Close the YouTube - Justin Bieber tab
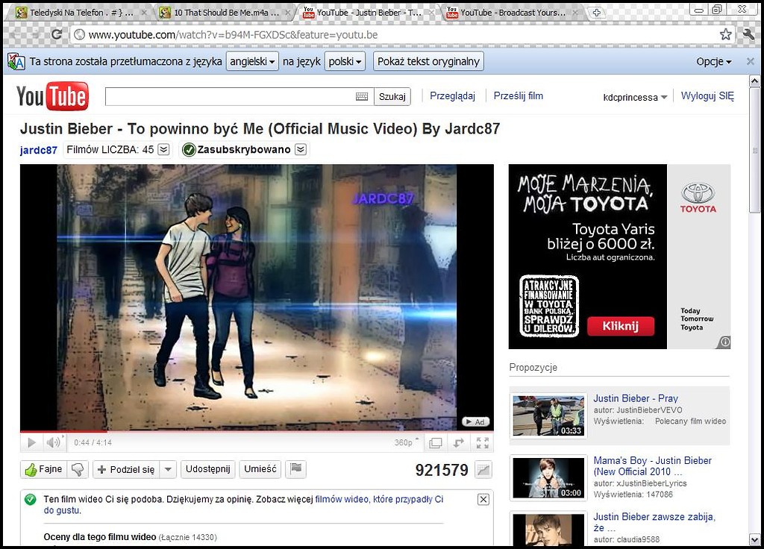 point(431,13)
